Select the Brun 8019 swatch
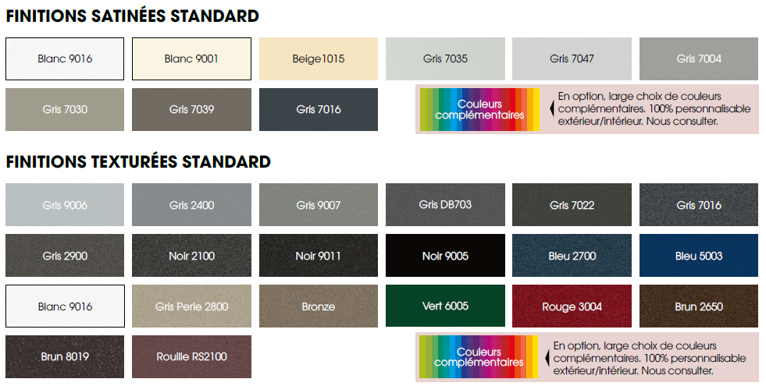Screen dimensions: 766x386 click(x=65, y=357)
